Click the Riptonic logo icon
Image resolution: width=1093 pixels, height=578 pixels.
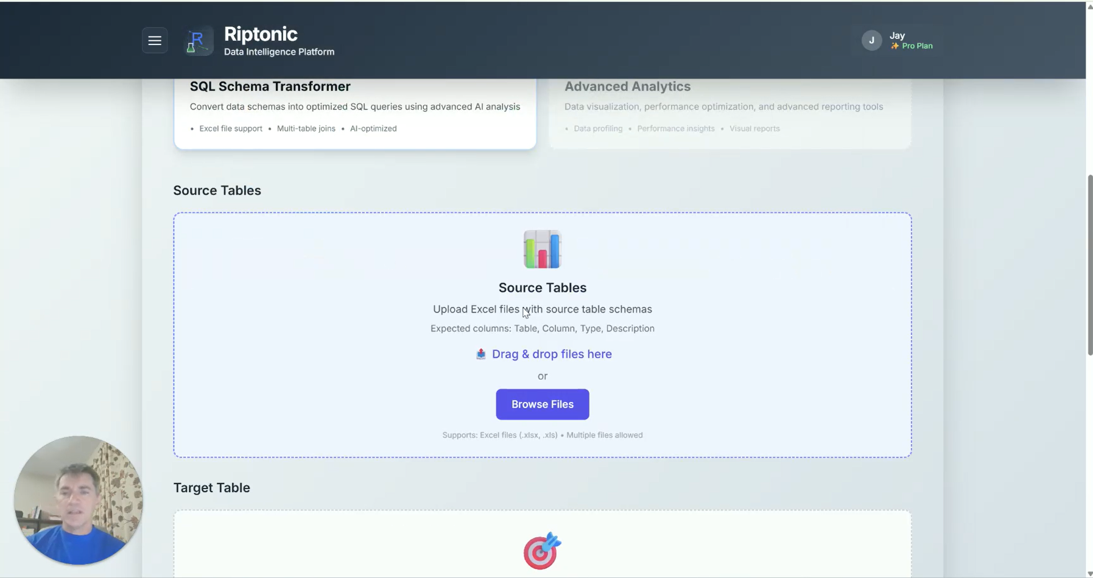(x=198, y=41)
